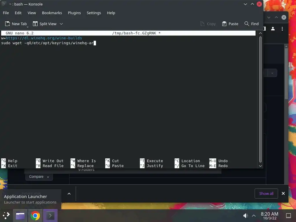296x222 pixels.
Task: Open the Bookmarks menu
Action: click(52, 13)
